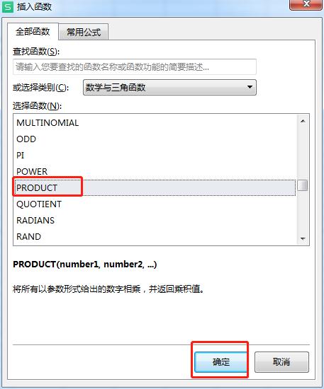Click the function list scroll up arrow
The image size is (324, 389).
(303, 121)
